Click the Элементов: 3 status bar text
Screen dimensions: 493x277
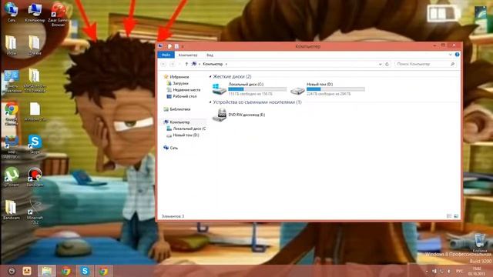[x=173, y=216]
